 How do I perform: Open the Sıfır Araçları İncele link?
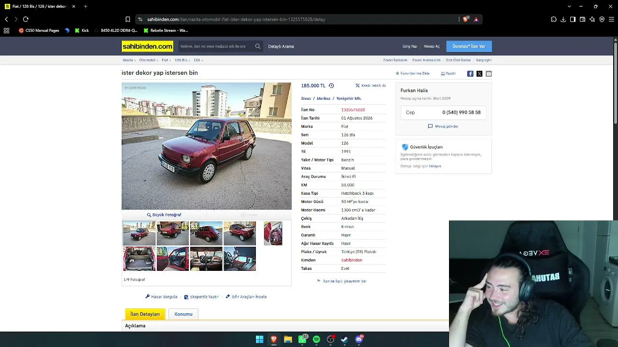point(246,297)
